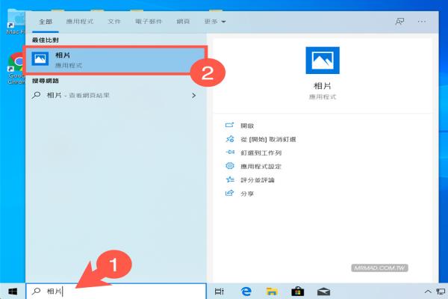Click the Windows Start button
448x299 pixels.
tap(13, 292)
